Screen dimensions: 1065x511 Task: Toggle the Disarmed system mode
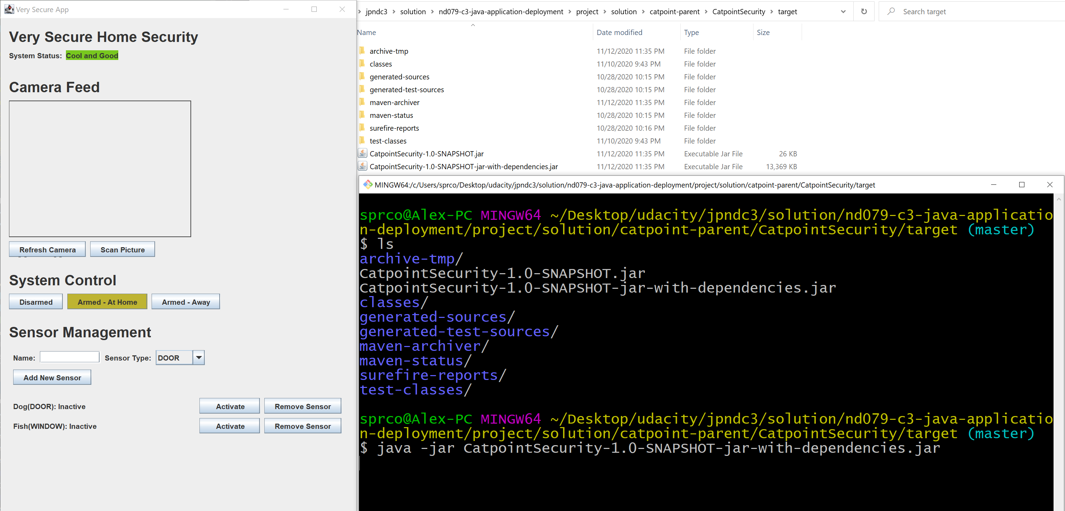pyautogui.click(x=36, y=302)
